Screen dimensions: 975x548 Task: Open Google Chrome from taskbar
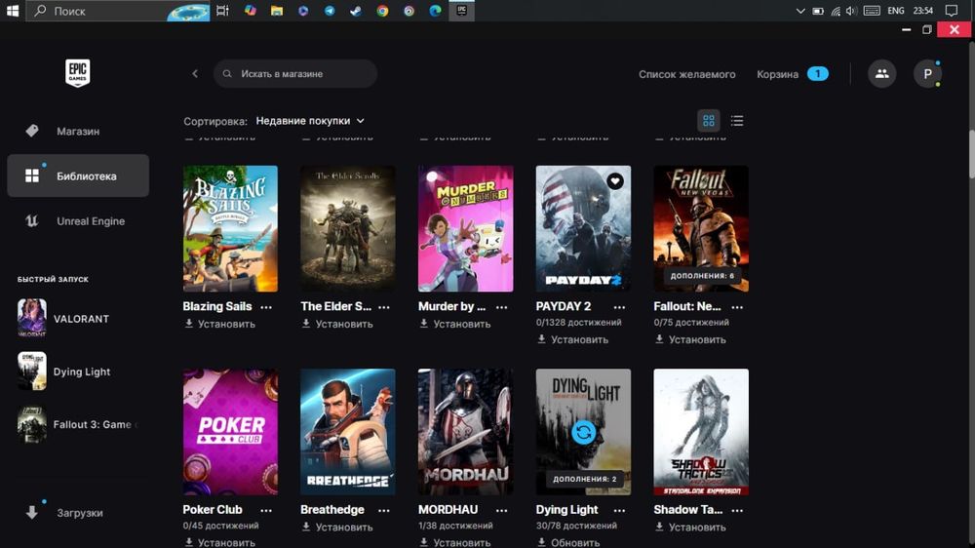click(382, 11)
